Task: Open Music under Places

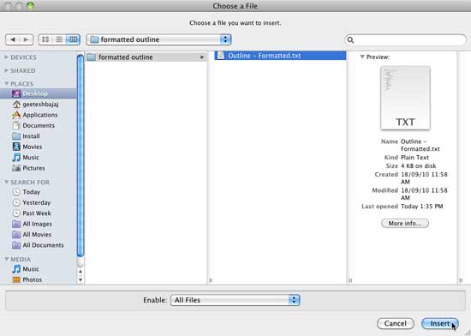Action: [39, 157]
